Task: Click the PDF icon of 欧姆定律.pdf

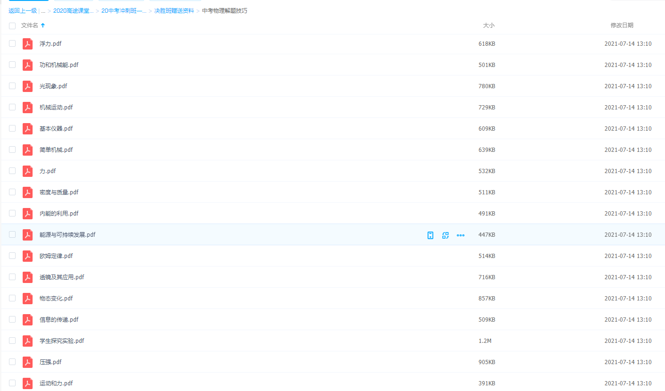Action: [x=28, y=256]
